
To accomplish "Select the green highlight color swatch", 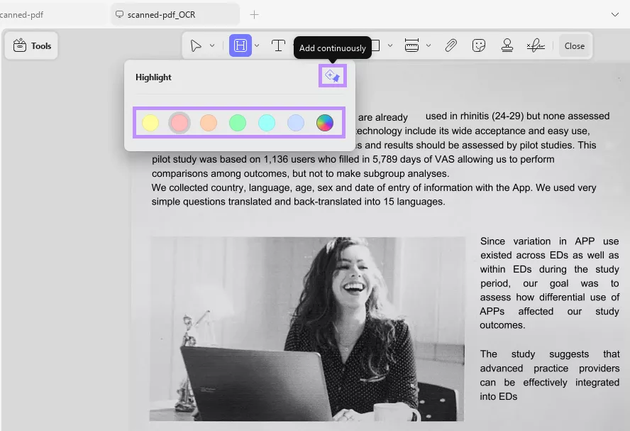I will [x=238, y=122].
